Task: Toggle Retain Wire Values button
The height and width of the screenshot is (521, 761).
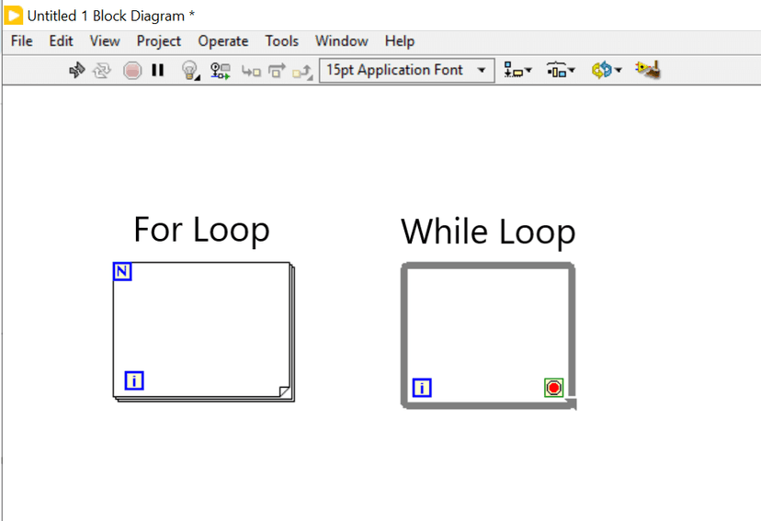Action: (221, 70)
